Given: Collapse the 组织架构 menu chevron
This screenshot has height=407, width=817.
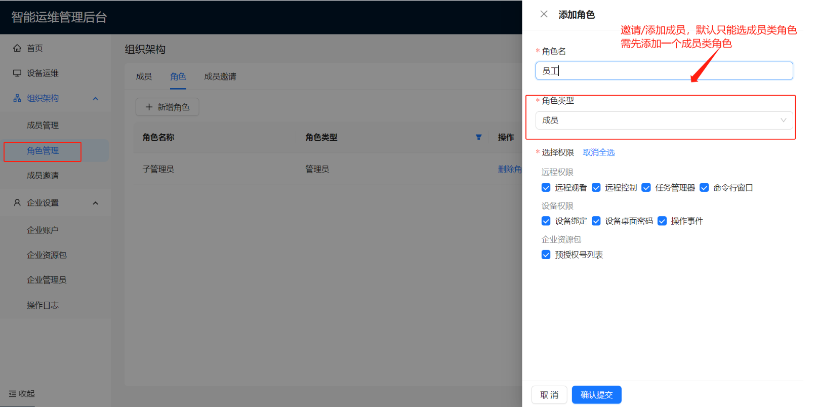Looking at the screenshot, I should (95, 98).
